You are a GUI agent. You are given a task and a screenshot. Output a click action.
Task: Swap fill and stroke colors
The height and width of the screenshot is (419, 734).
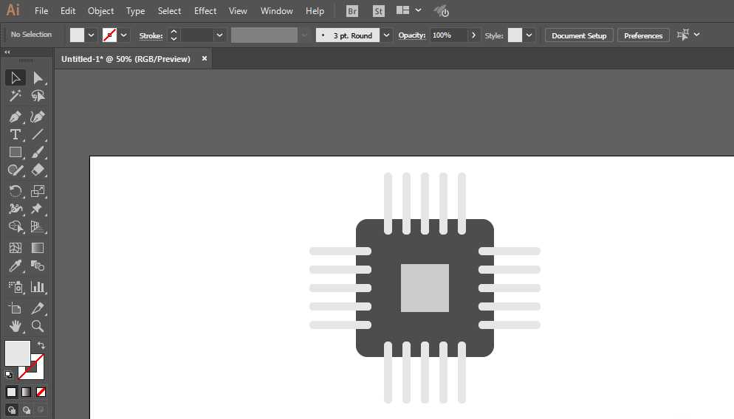point(41,344)
